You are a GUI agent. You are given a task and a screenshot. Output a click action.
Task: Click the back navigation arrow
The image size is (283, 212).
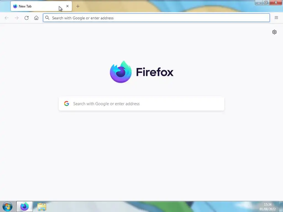coord(7,18)
